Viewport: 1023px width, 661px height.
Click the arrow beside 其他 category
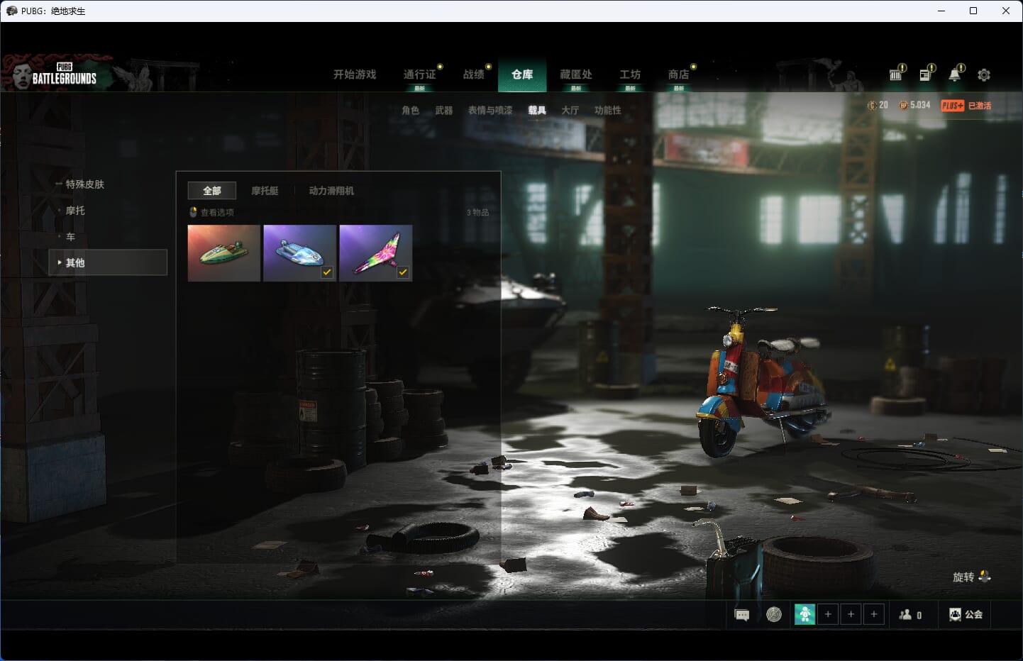coord(59,262)
